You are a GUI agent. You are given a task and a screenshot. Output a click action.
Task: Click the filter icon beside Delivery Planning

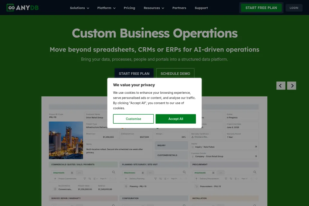coord(155,179)
